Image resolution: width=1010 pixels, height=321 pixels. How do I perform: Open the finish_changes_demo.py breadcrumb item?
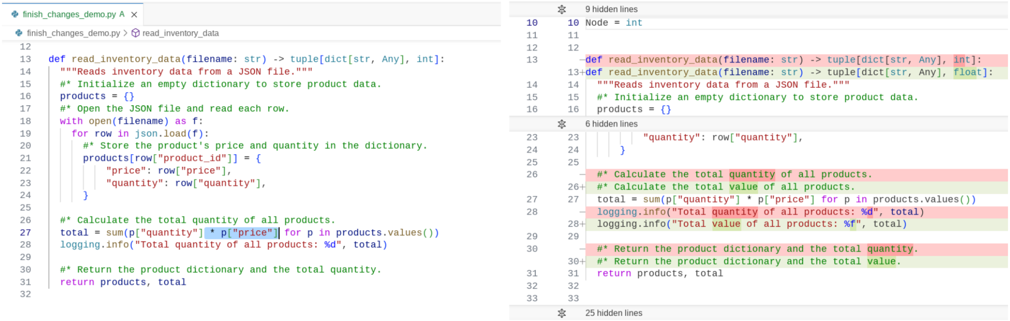click(x=73, y=33)
